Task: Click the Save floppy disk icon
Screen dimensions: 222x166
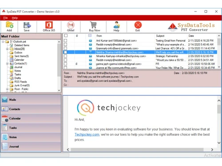Action: pos(27,25)
